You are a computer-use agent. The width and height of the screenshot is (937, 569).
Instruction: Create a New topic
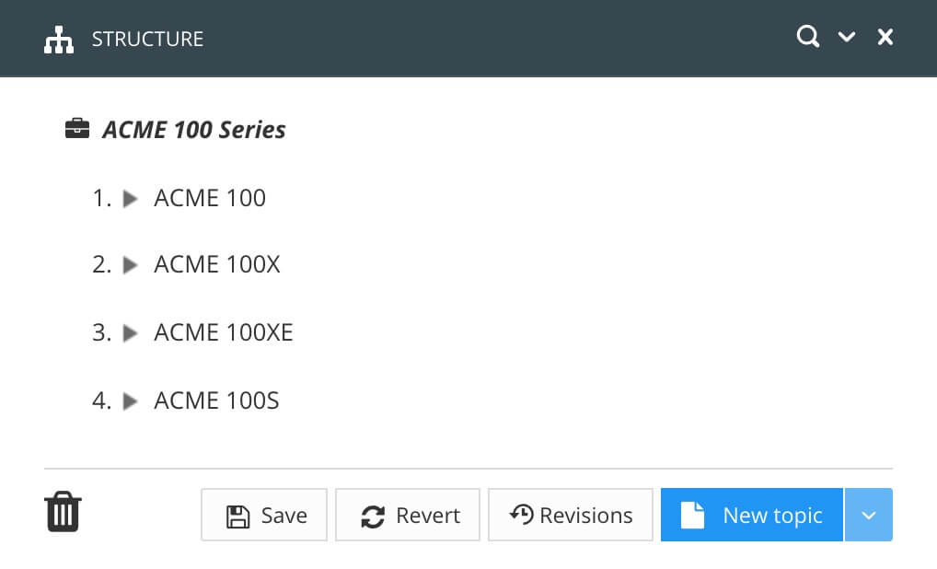[x=751, y=515]
